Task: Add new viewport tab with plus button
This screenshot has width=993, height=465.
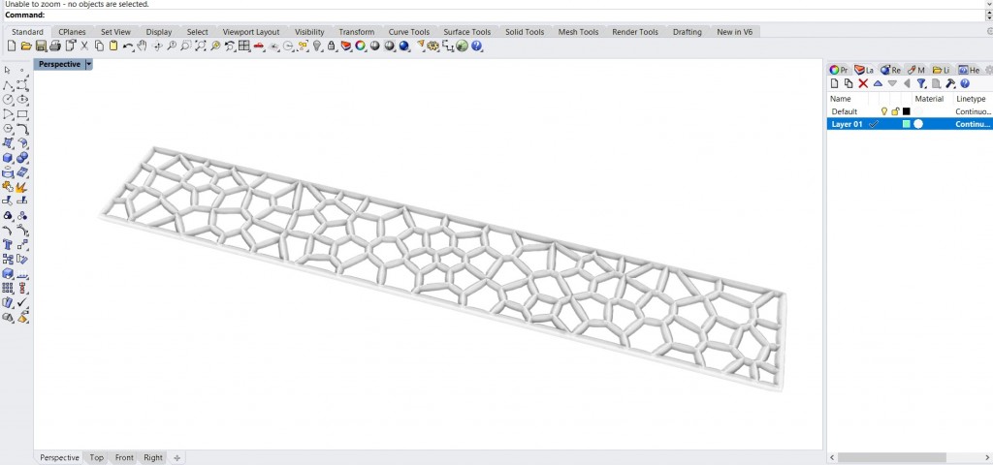Action: pyautogui.click(x=176, y=457)
